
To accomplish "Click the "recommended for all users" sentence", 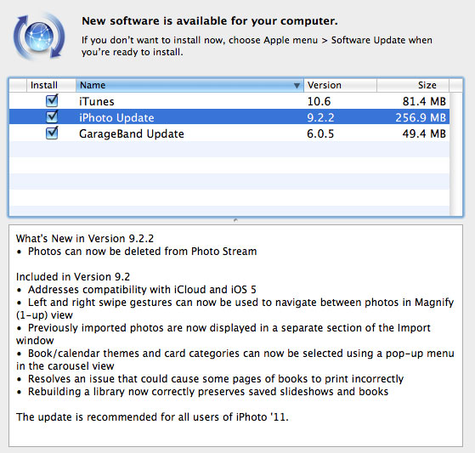I will [152, 417].
